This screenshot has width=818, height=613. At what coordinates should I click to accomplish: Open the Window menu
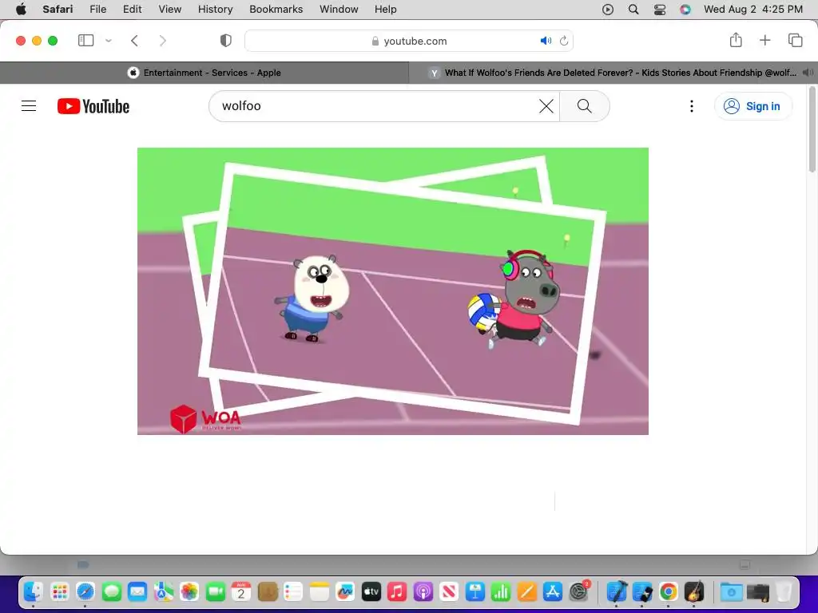pyautogui.click(x=339, y=10)
